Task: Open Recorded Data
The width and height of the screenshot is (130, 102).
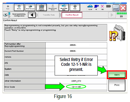Action: [x=64, y=7]
